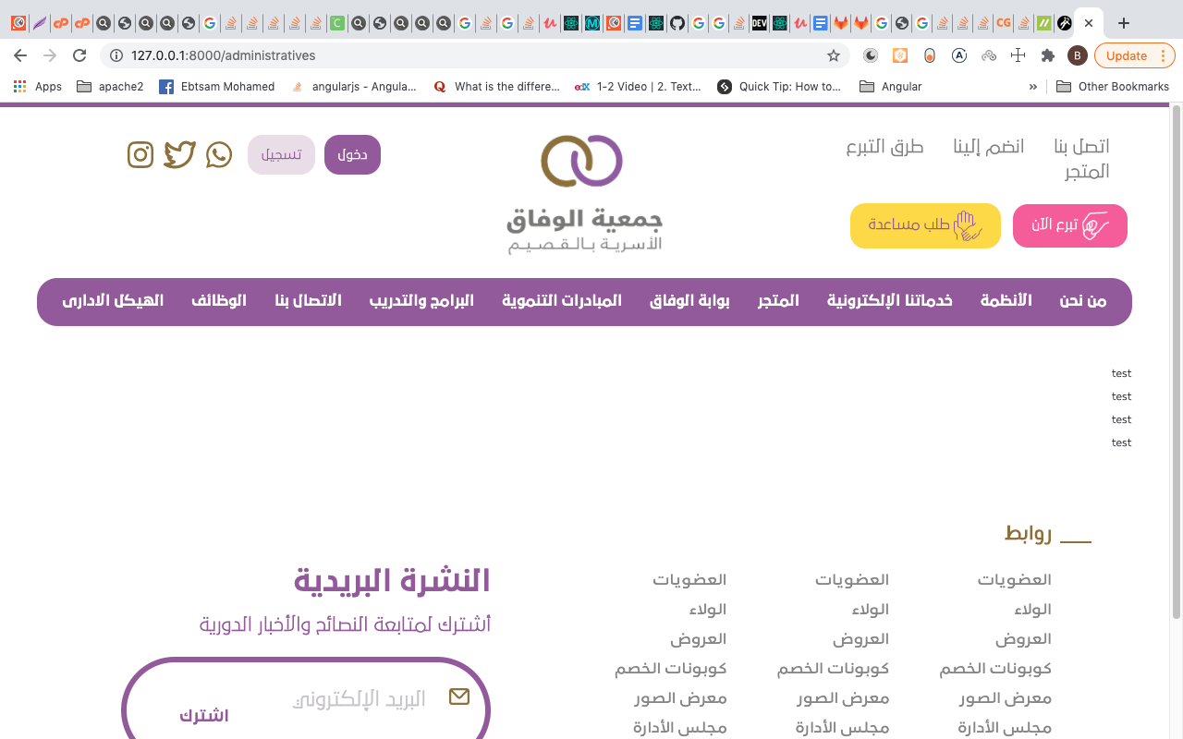
Task: Go back with the back arrow
Action: coord(21,55)
